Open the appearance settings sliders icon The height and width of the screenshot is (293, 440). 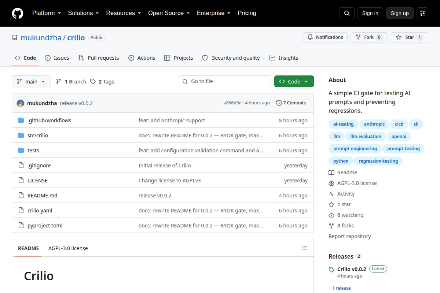(422, 13)
